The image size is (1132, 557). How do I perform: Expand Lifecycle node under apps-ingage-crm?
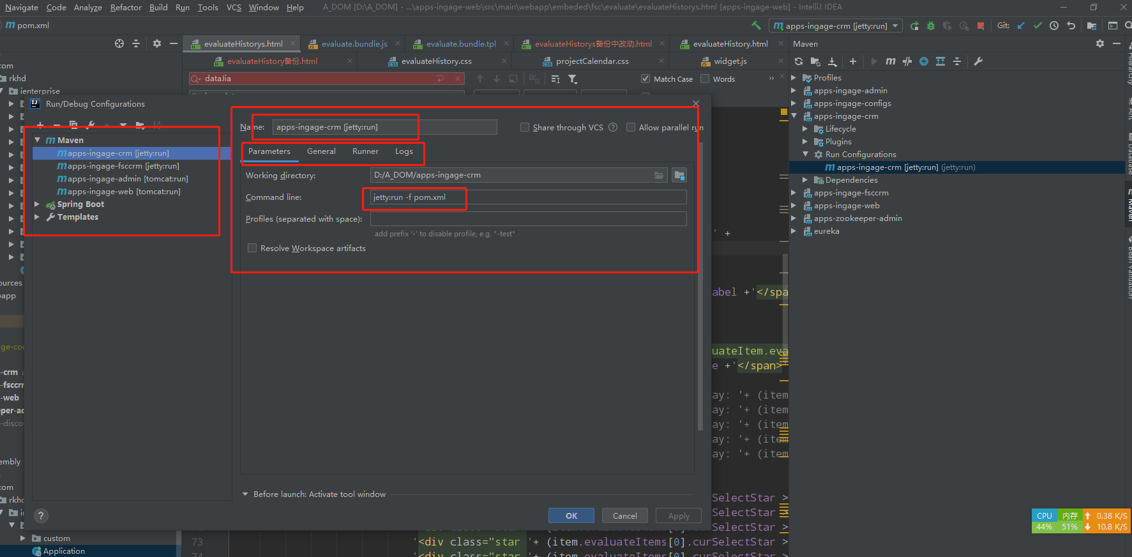805,129
